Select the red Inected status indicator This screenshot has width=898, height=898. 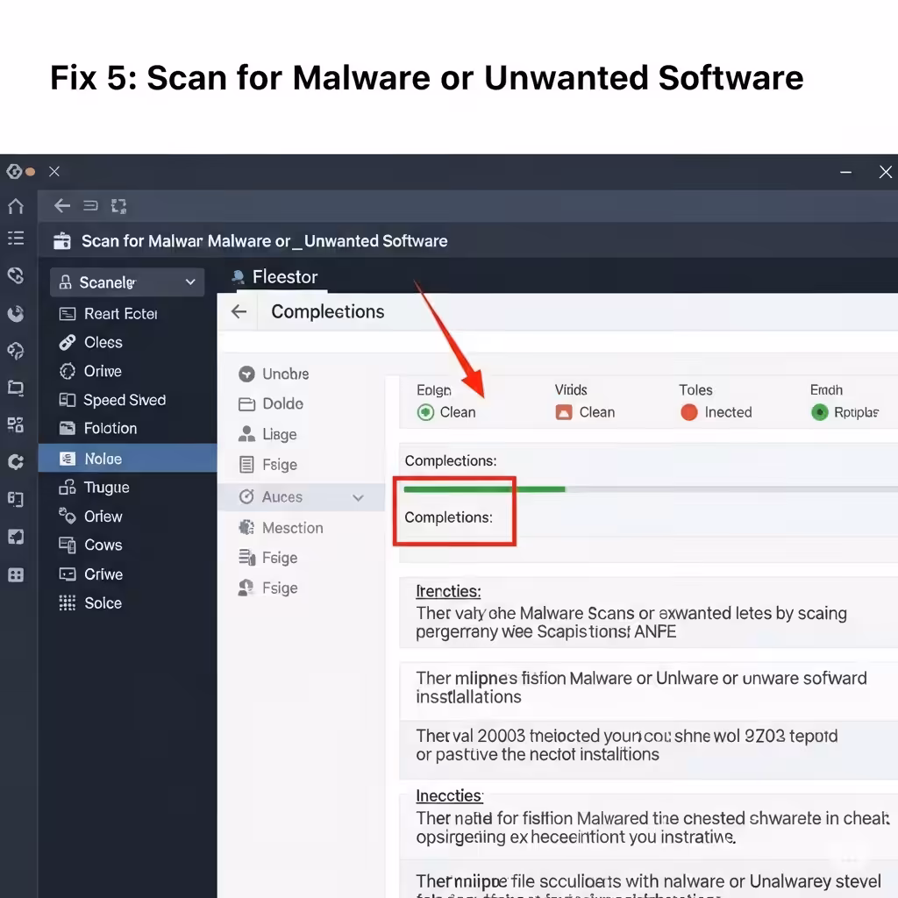[x=689, y=412]
